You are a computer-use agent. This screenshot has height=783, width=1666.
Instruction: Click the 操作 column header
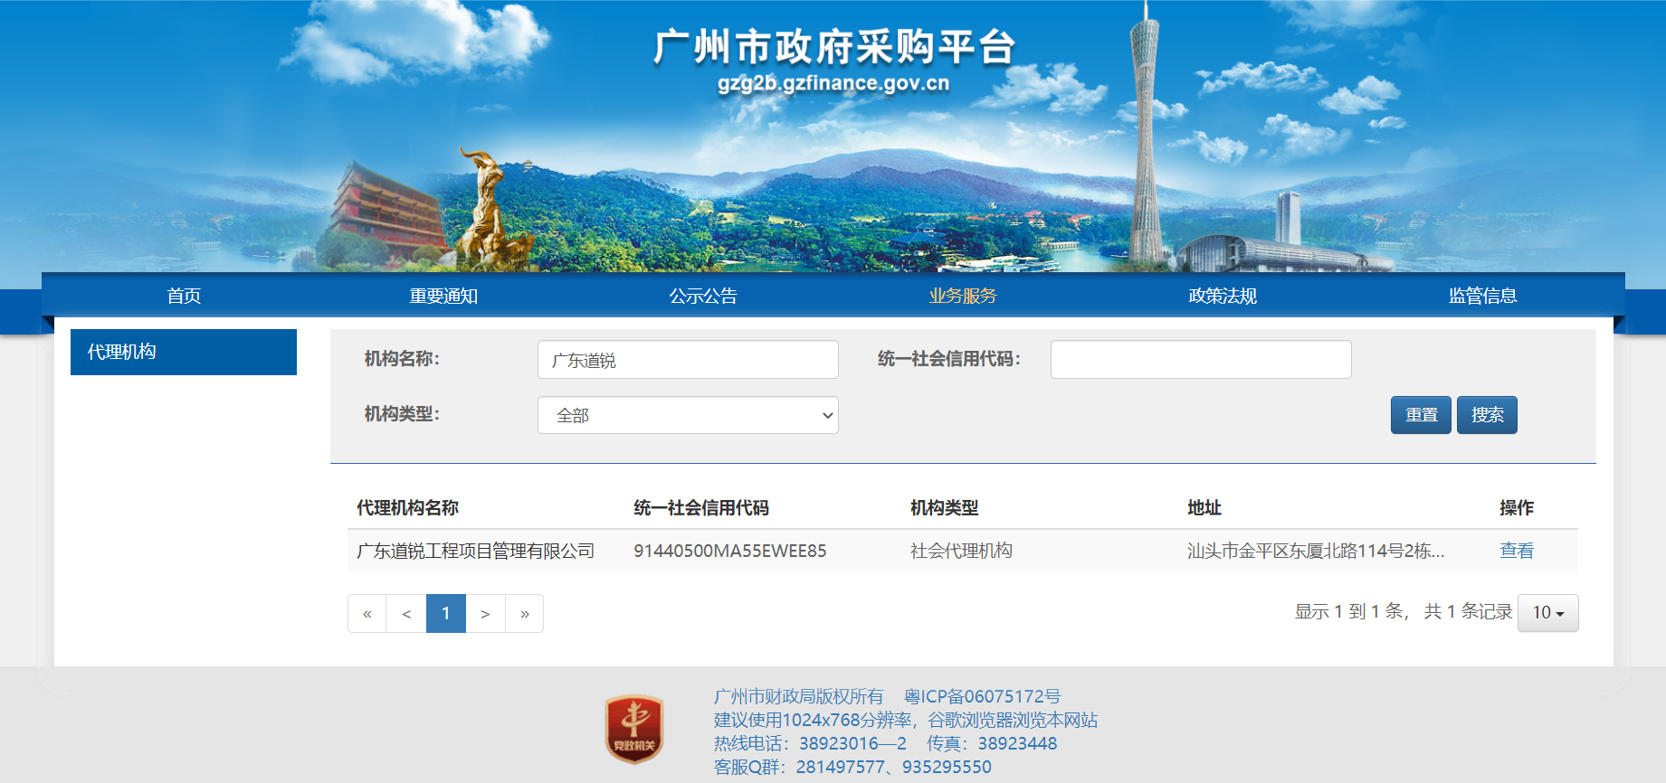(x=1517, y=508)
